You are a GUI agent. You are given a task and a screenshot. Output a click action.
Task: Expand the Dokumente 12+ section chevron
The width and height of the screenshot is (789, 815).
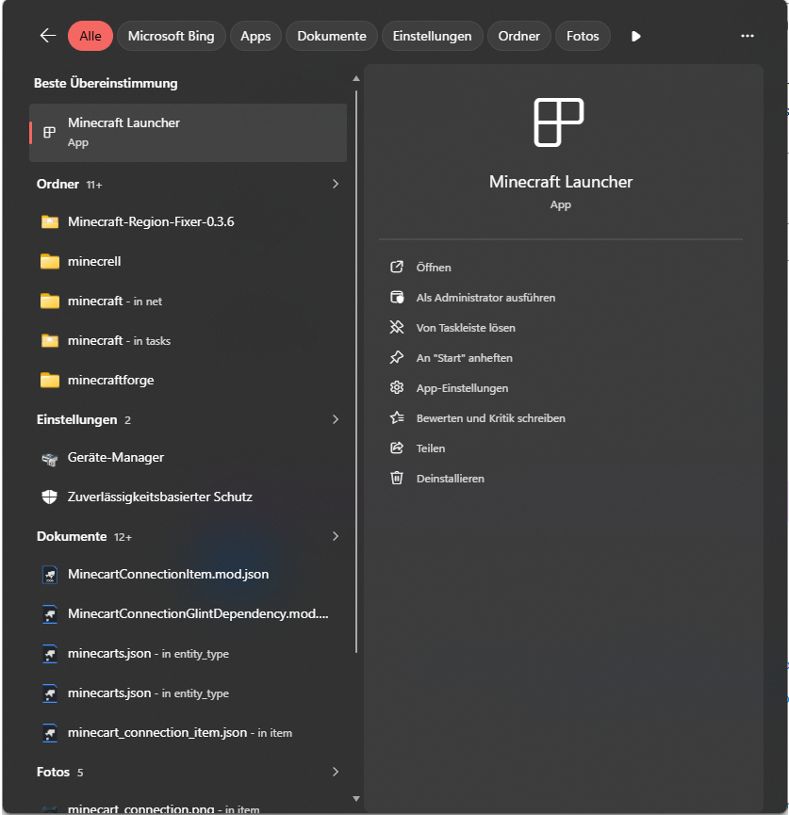(x=336, y=536)
